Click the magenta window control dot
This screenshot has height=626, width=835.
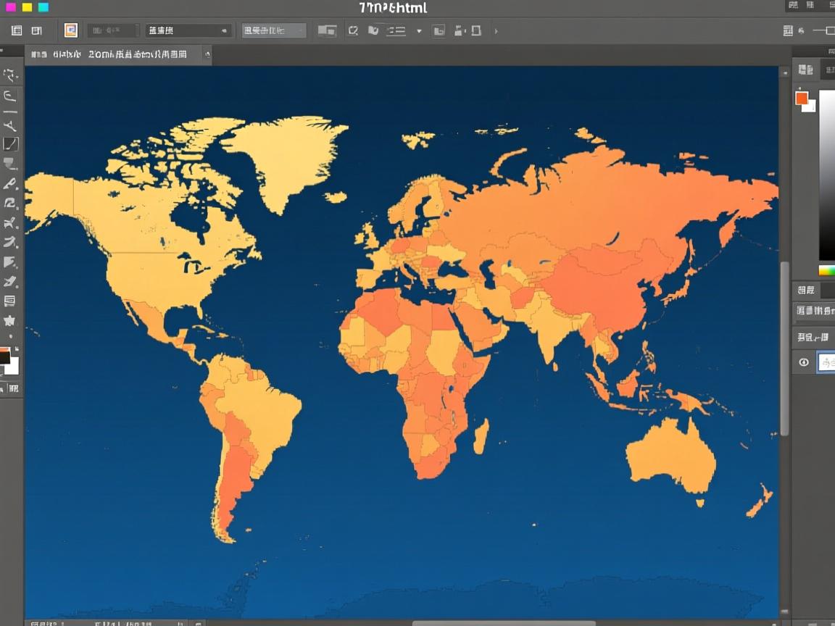[10, 7]
